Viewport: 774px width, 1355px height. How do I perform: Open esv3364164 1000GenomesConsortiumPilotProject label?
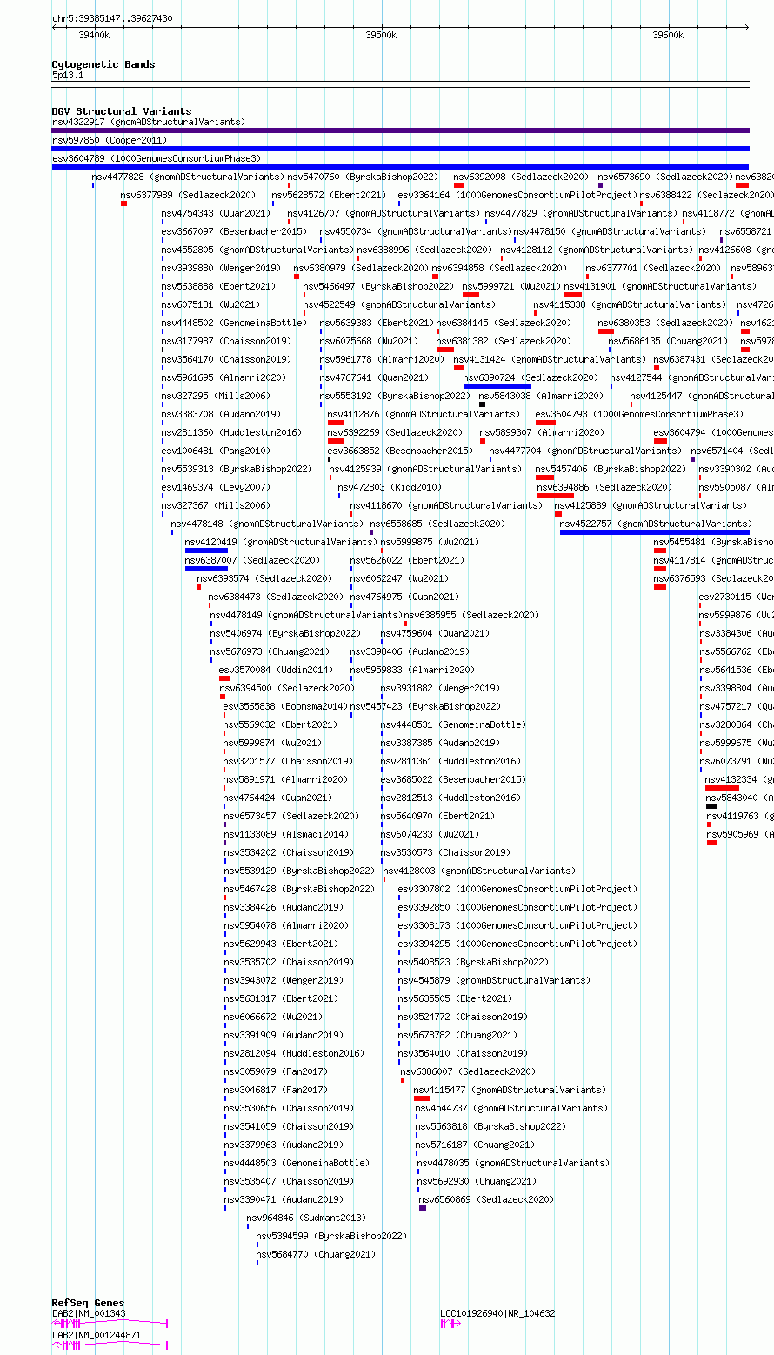[x=517, y=195]
